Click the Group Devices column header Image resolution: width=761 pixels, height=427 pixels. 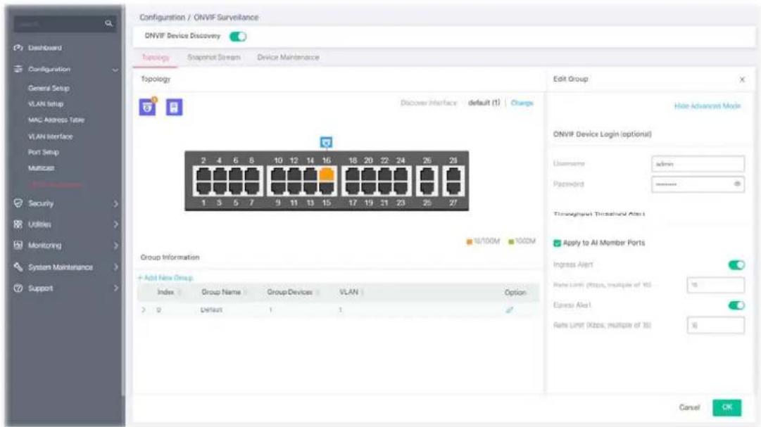(290, 292)
